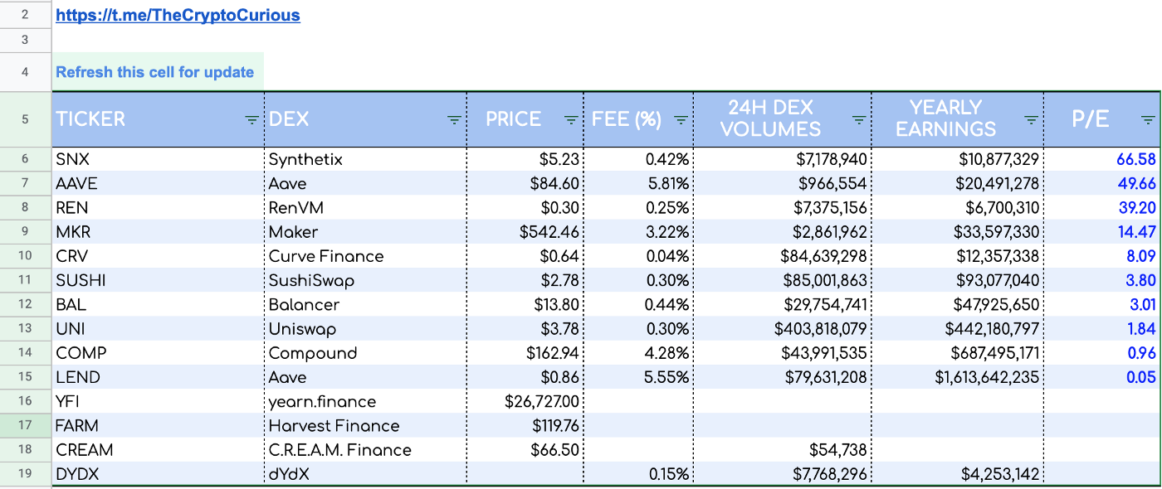1162x489 pixels.
Task: Select the MKR ticker cell
Action: pos(158,232)
